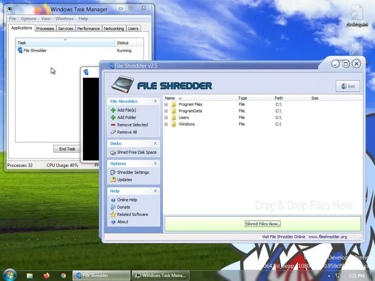Viewport: 375px width, 281px height.
Task: Click the red minus Remove Selected icon
Action: point(113,125)
